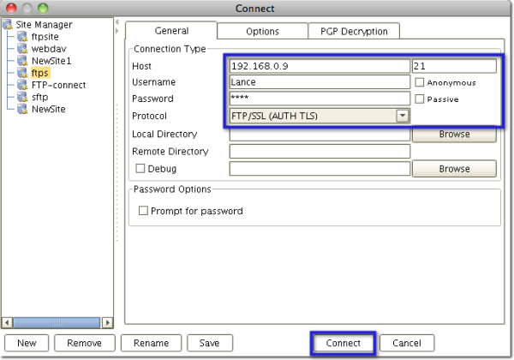Image resolution: width=514 pixels, height=360 pixels.
Task: Click the Local Directory field
Action: pos(320,134)
